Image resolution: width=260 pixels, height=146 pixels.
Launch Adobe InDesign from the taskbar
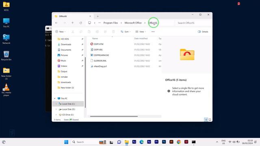pos(186,142)
